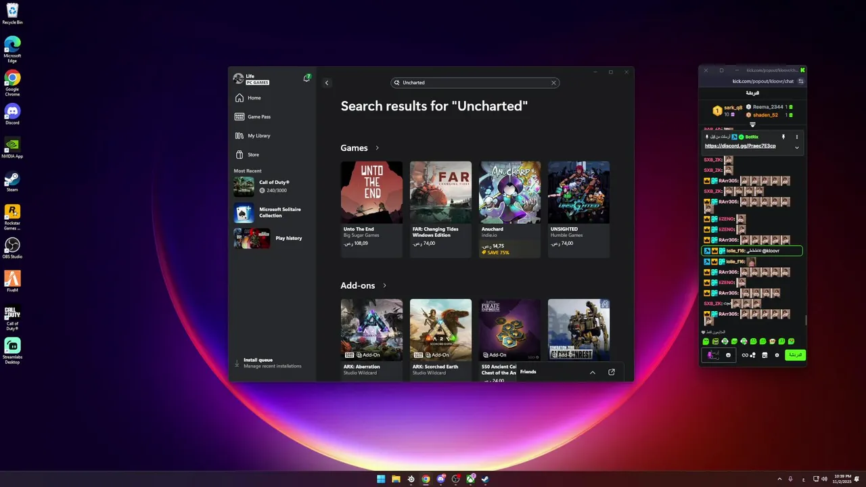Open emoji picker in chat input

(x=728, y=355)
